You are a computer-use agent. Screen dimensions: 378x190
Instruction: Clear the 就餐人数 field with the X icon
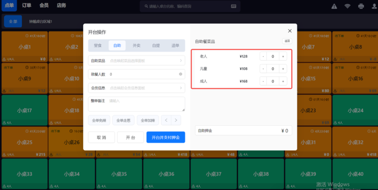(180, 74)
